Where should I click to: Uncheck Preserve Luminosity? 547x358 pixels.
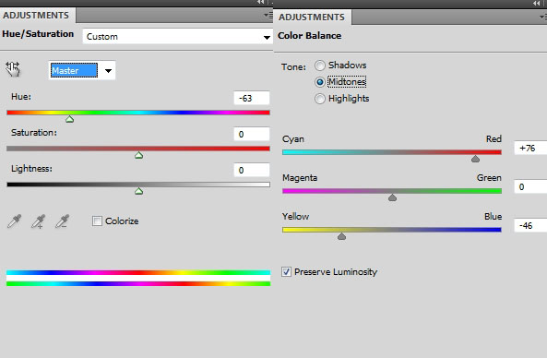point(286,272)
